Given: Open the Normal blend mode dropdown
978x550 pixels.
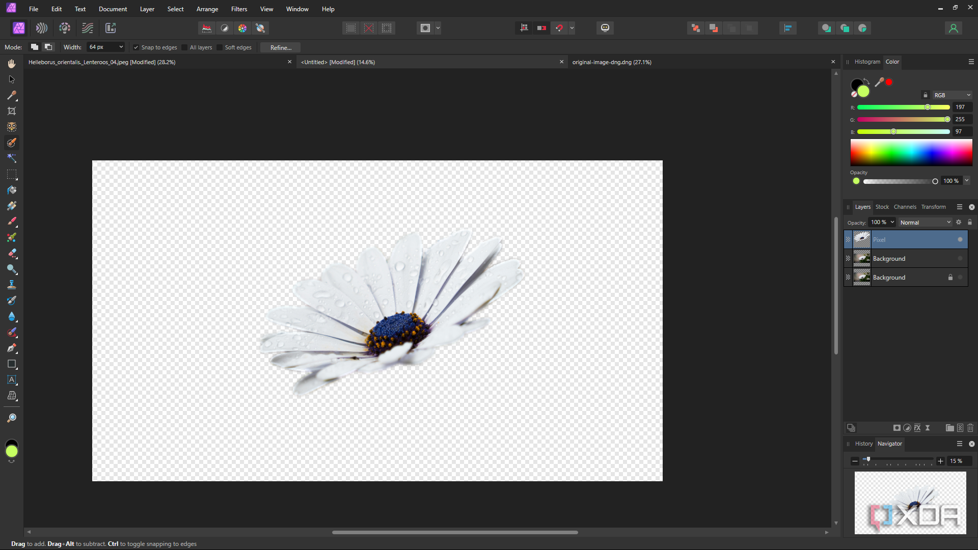Looking at the screenshot, I should tap(926, 223).
